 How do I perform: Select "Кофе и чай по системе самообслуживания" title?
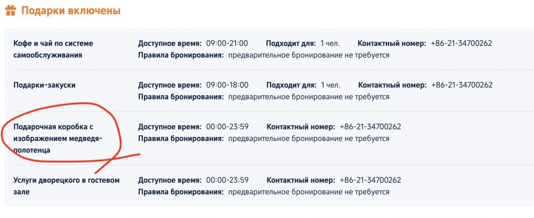(53, 49)
